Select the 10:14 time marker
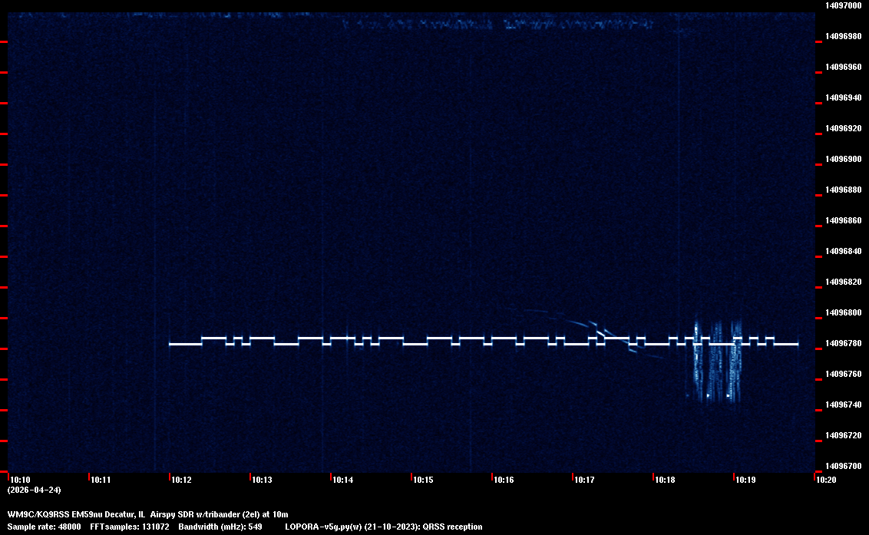This screenshot has width=869, height=535. (x=342, y=481)
